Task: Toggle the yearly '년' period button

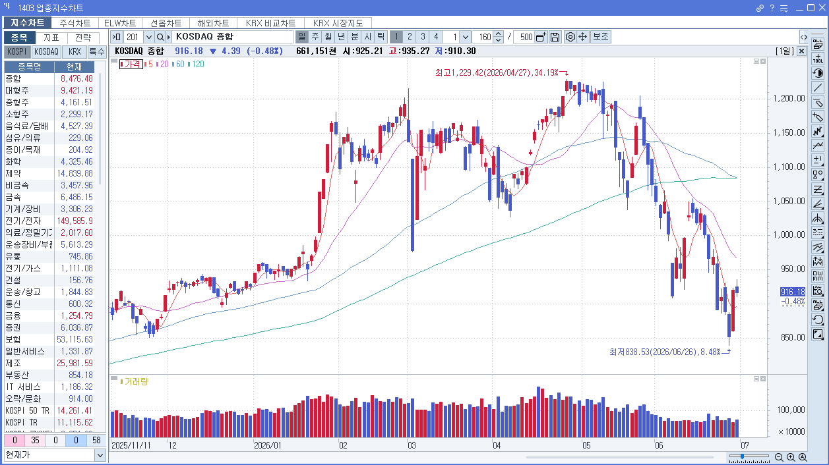Action: point(342,37)
